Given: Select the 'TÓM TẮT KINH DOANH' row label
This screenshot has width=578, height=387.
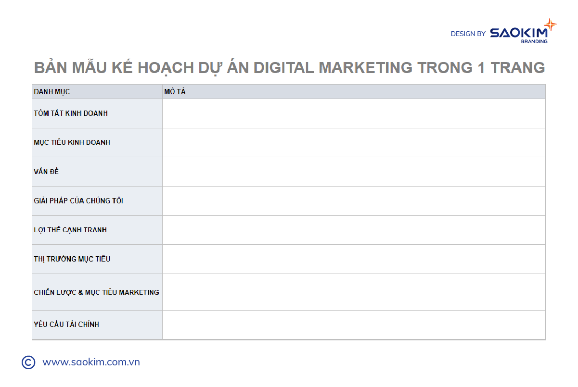Looking at the screenshot, I should click(x=71, y=113).
